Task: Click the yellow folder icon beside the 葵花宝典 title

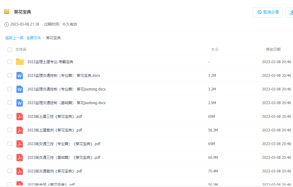Action: [x=7, y=12]
